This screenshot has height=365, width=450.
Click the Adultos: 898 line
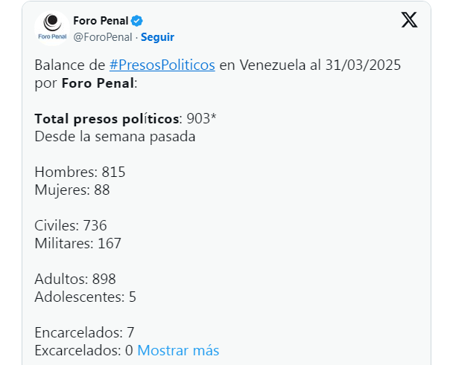75,279
